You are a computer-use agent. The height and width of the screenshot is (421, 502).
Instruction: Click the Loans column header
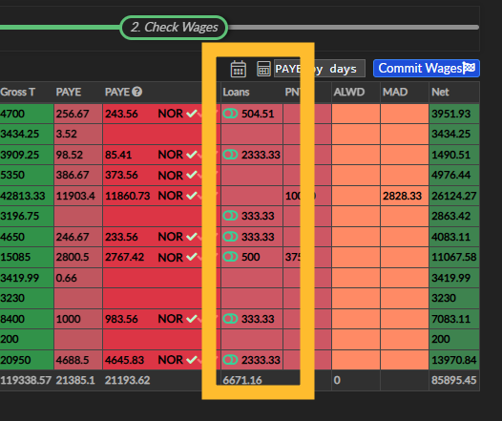(x=236, y=93)
